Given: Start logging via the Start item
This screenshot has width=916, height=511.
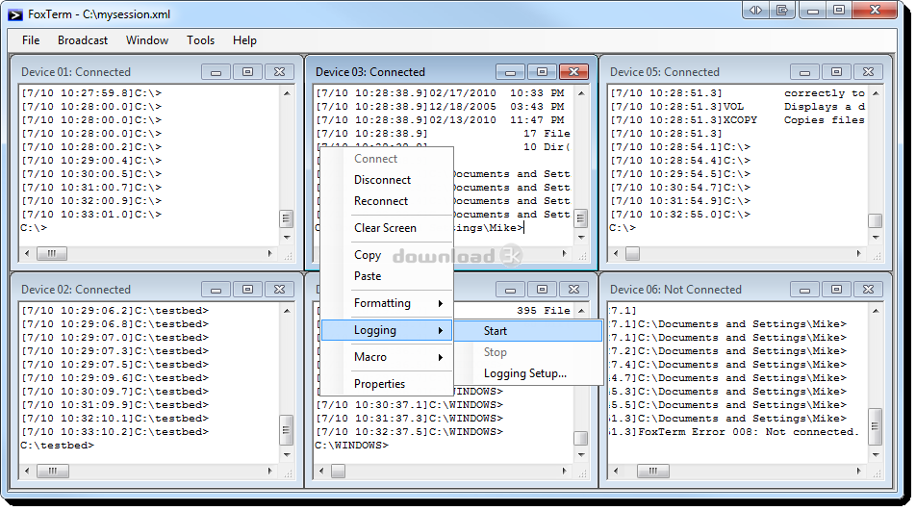Looking at the screenshot, I should point(527,330).
